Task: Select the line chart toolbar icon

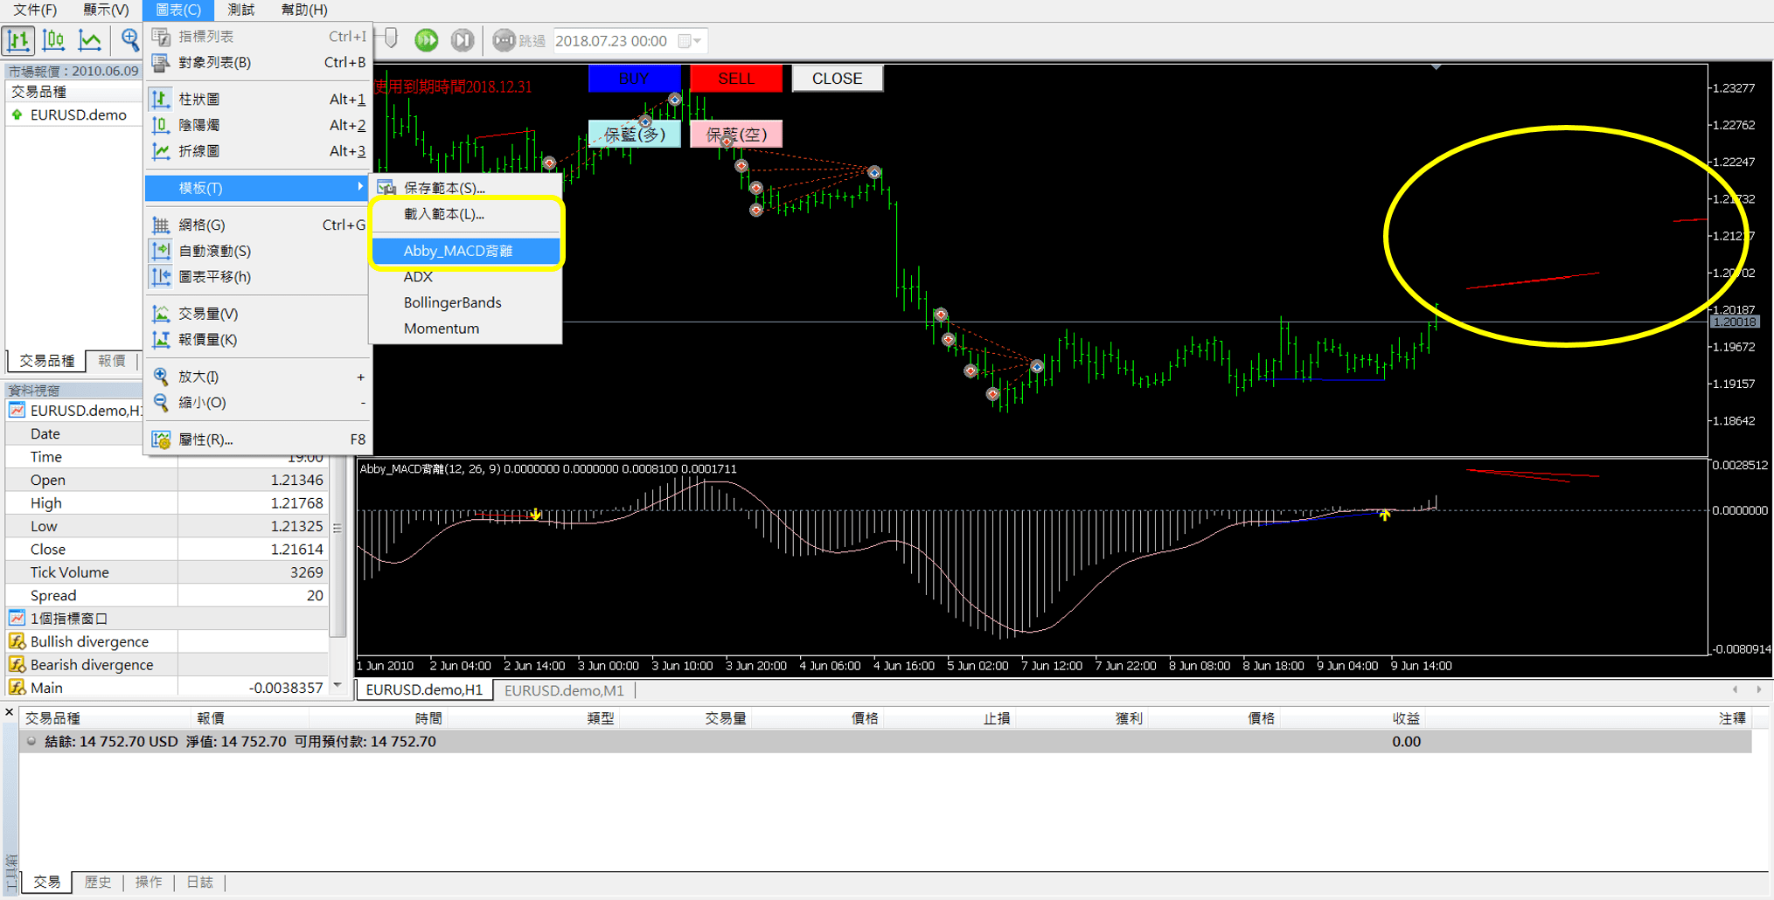Action: [90, 40]
